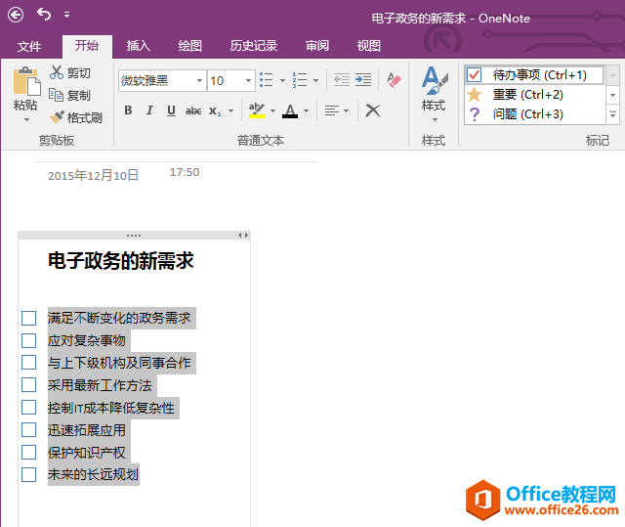Screen dimensions: 625x527
Task: Switch to the 视图 tab
Action: click(x=369, y=46)
